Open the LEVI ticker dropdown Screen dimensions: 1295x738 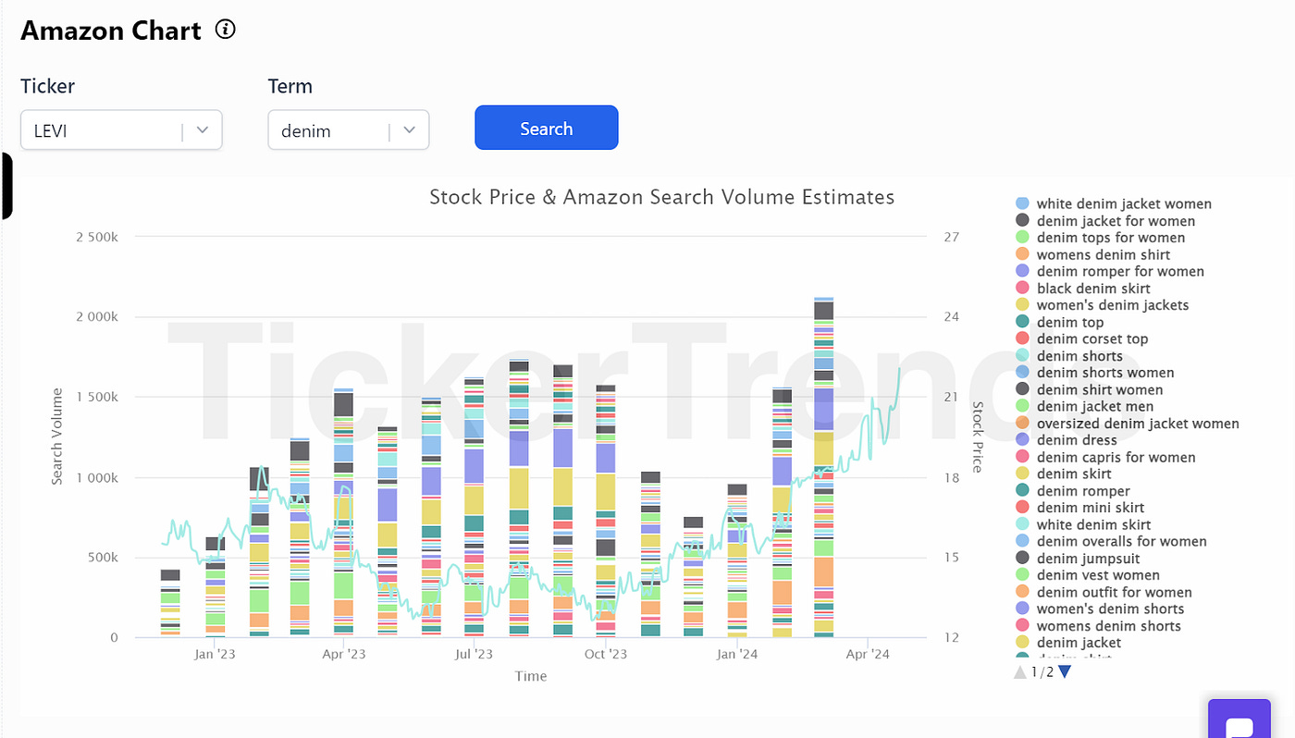pos(121,130)
